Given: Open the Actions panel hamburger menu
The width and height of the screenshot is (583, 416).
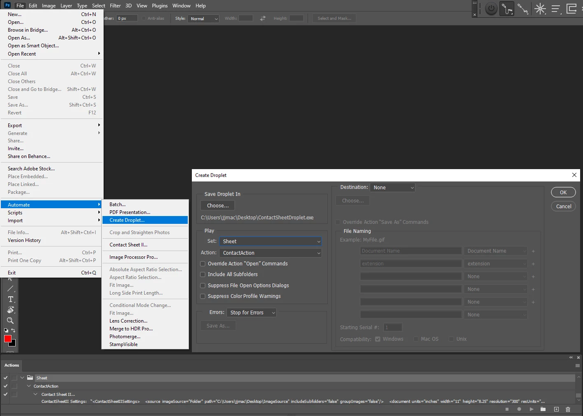Looking at the screenshot, I should tap(578, 365).
